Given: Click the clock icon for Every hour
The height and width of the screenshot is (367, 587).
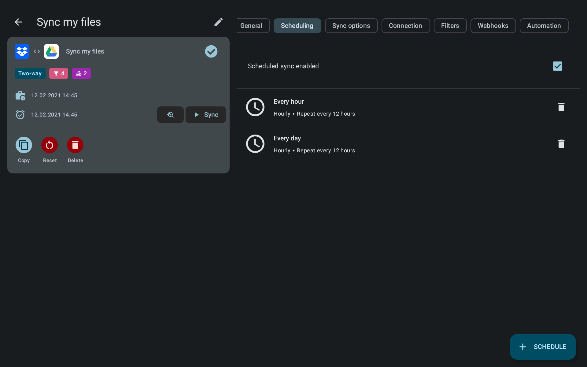Looking at the screenshot, I should pos(255,107).
